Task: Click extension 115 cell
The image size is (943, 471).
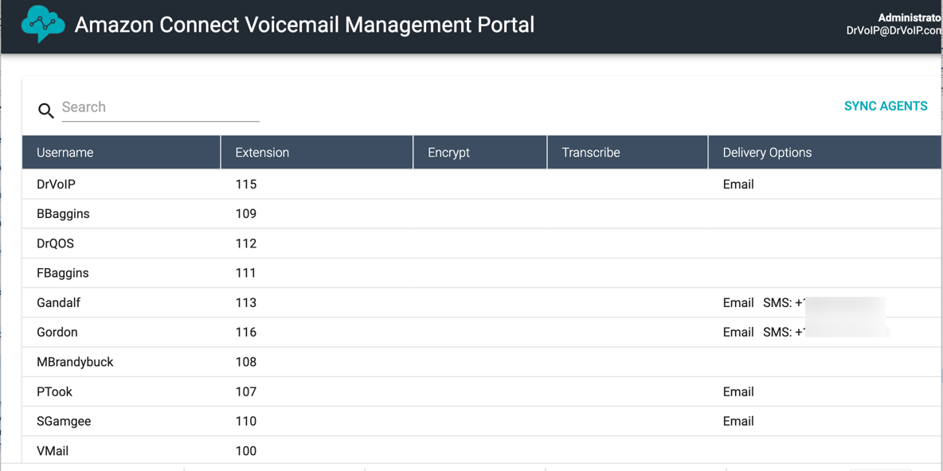Action: [x=246, y=185]
